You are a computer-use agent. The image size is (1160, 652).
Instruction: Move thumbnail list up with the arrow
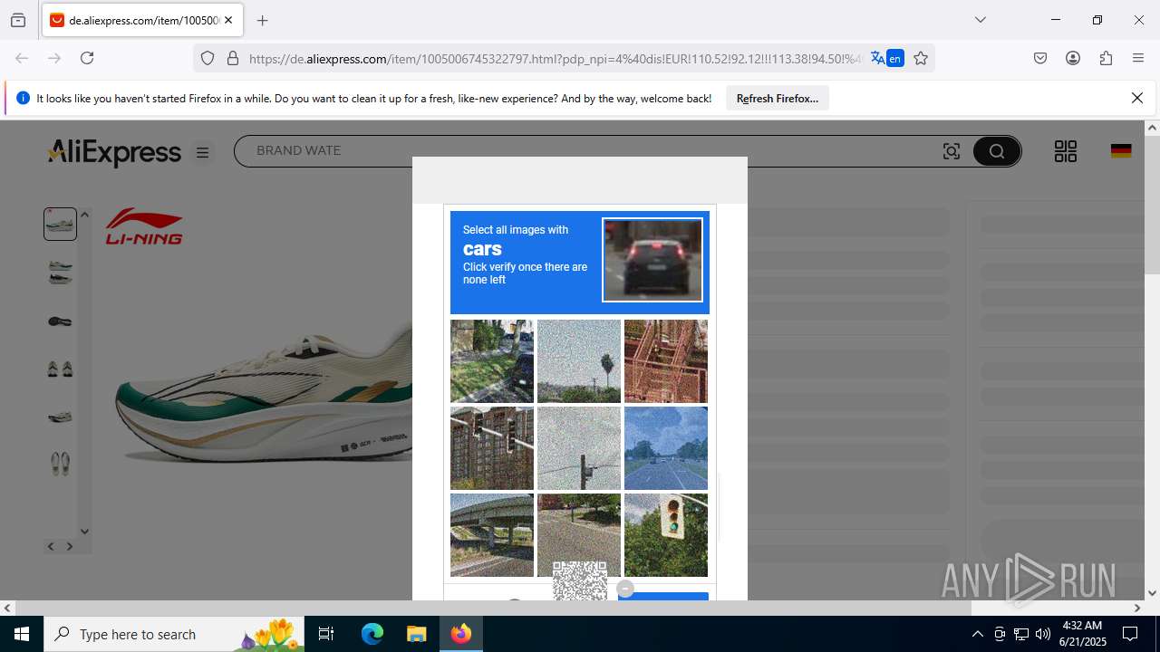[x=84, y=215]
